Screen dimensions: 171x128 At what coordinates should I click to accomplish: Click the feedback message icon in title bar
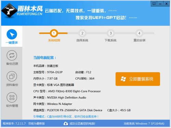pyautogui.click(x=154, y=3)
